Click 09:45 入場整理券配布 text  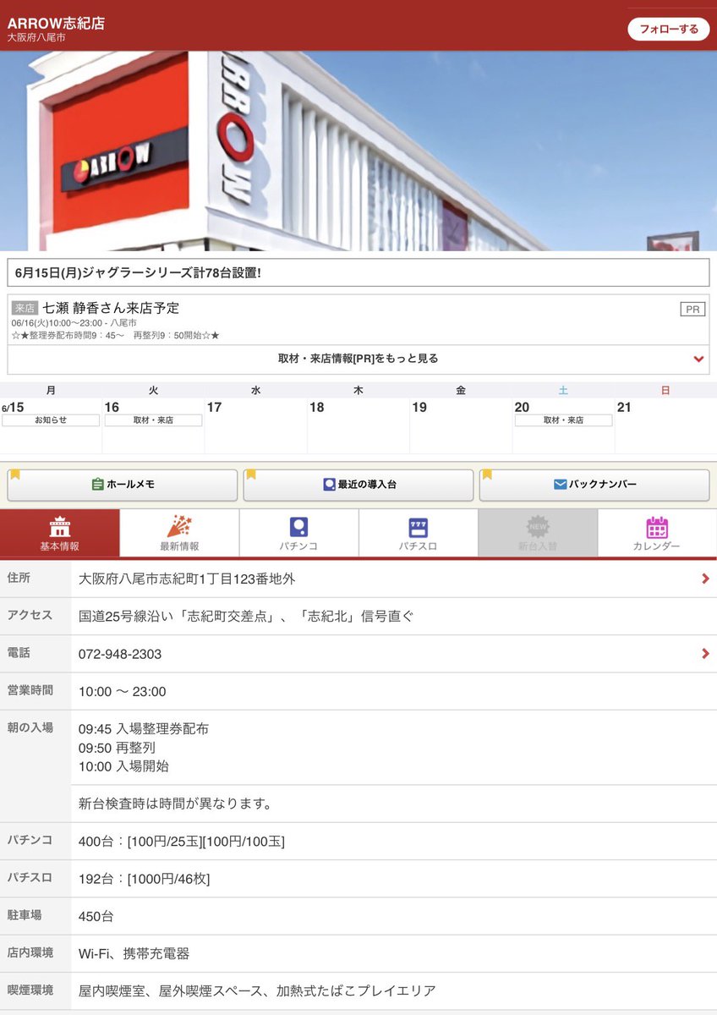point(144,729)
